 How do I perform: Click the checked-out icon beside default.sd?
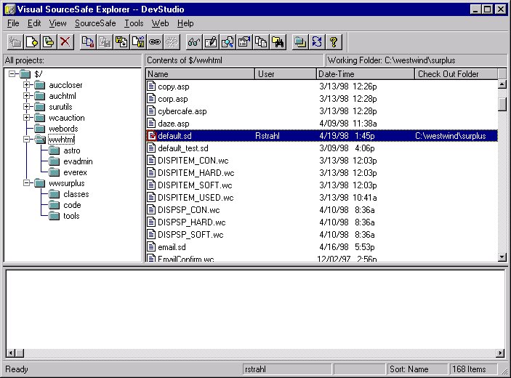[x=151, y=135]
